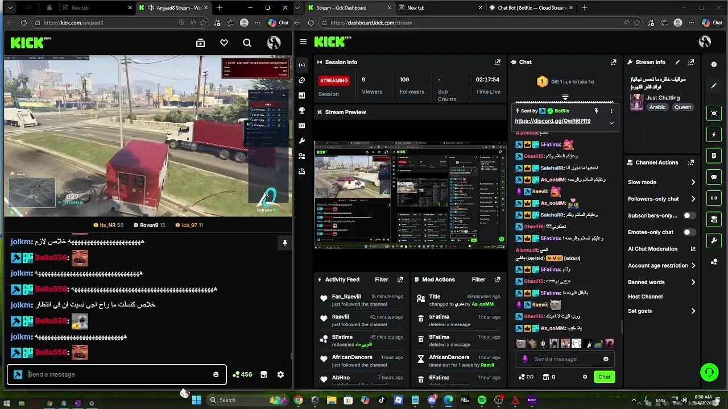Viewport: 728px width, 409px height.
Task: Open Spotify from the taskbar
Action: 482,400
